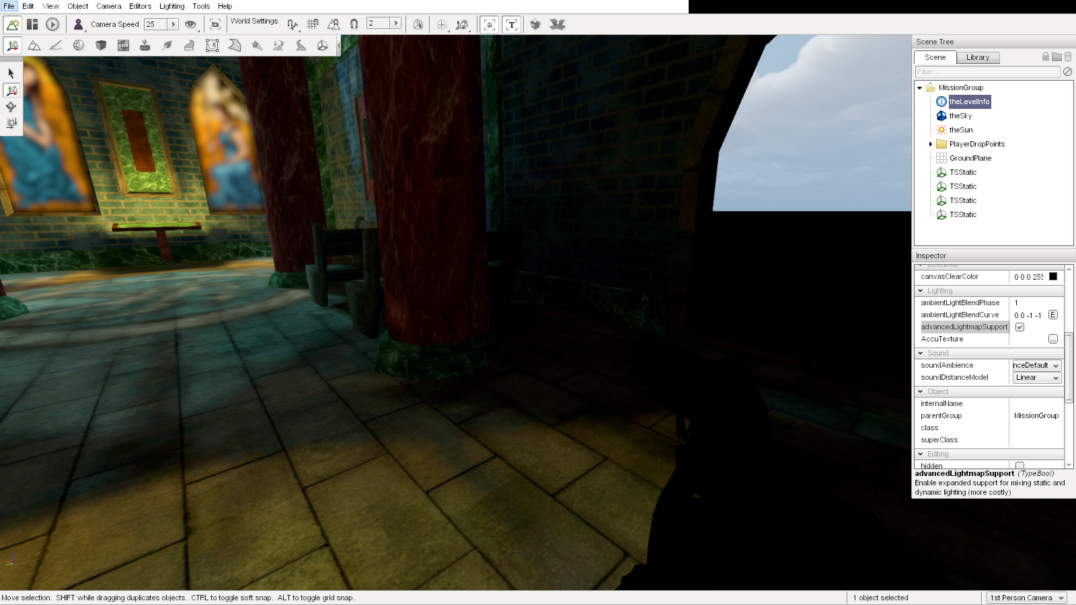Switch to the Scene tab

[x=935, y=57]
